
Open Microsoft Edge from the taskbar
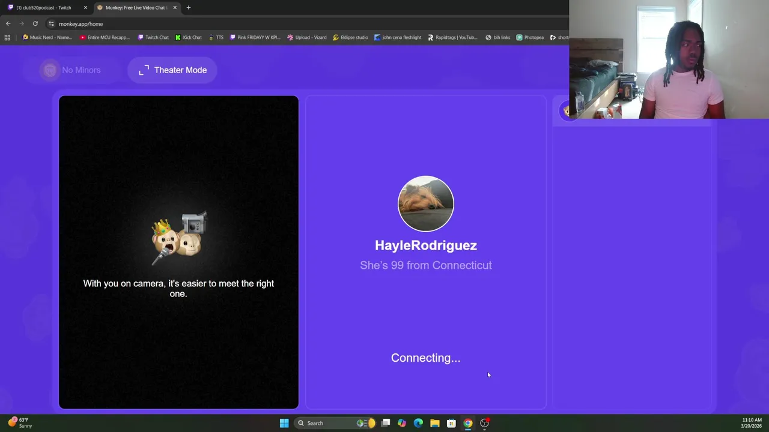click(x=418, y=423)
